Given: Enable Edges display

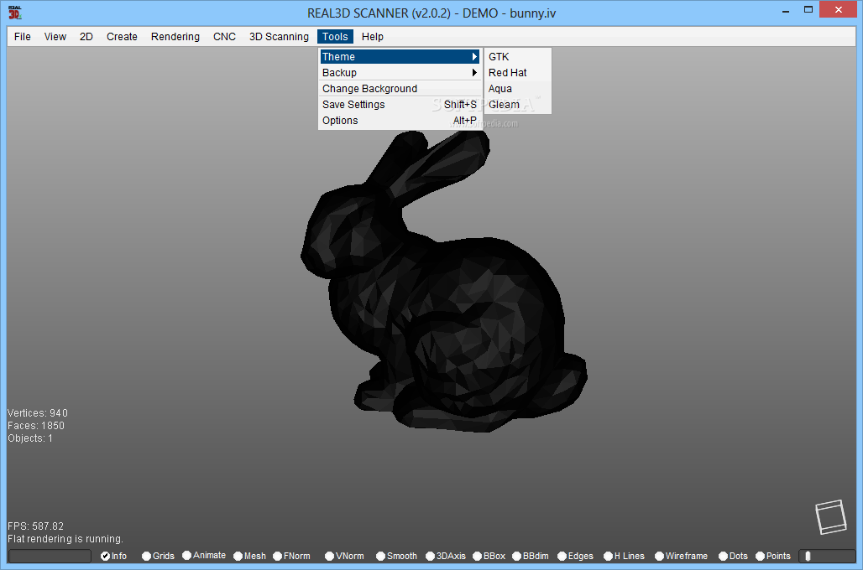Looking at the screenshot, I should click(576, 556).
